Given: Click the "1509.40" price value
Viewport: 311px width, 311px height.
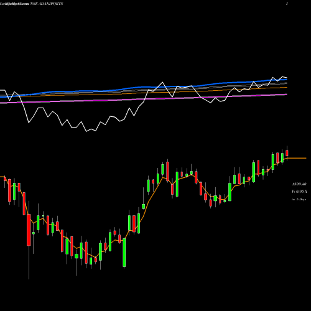Looking at the screenshot, I should [299, 184].
